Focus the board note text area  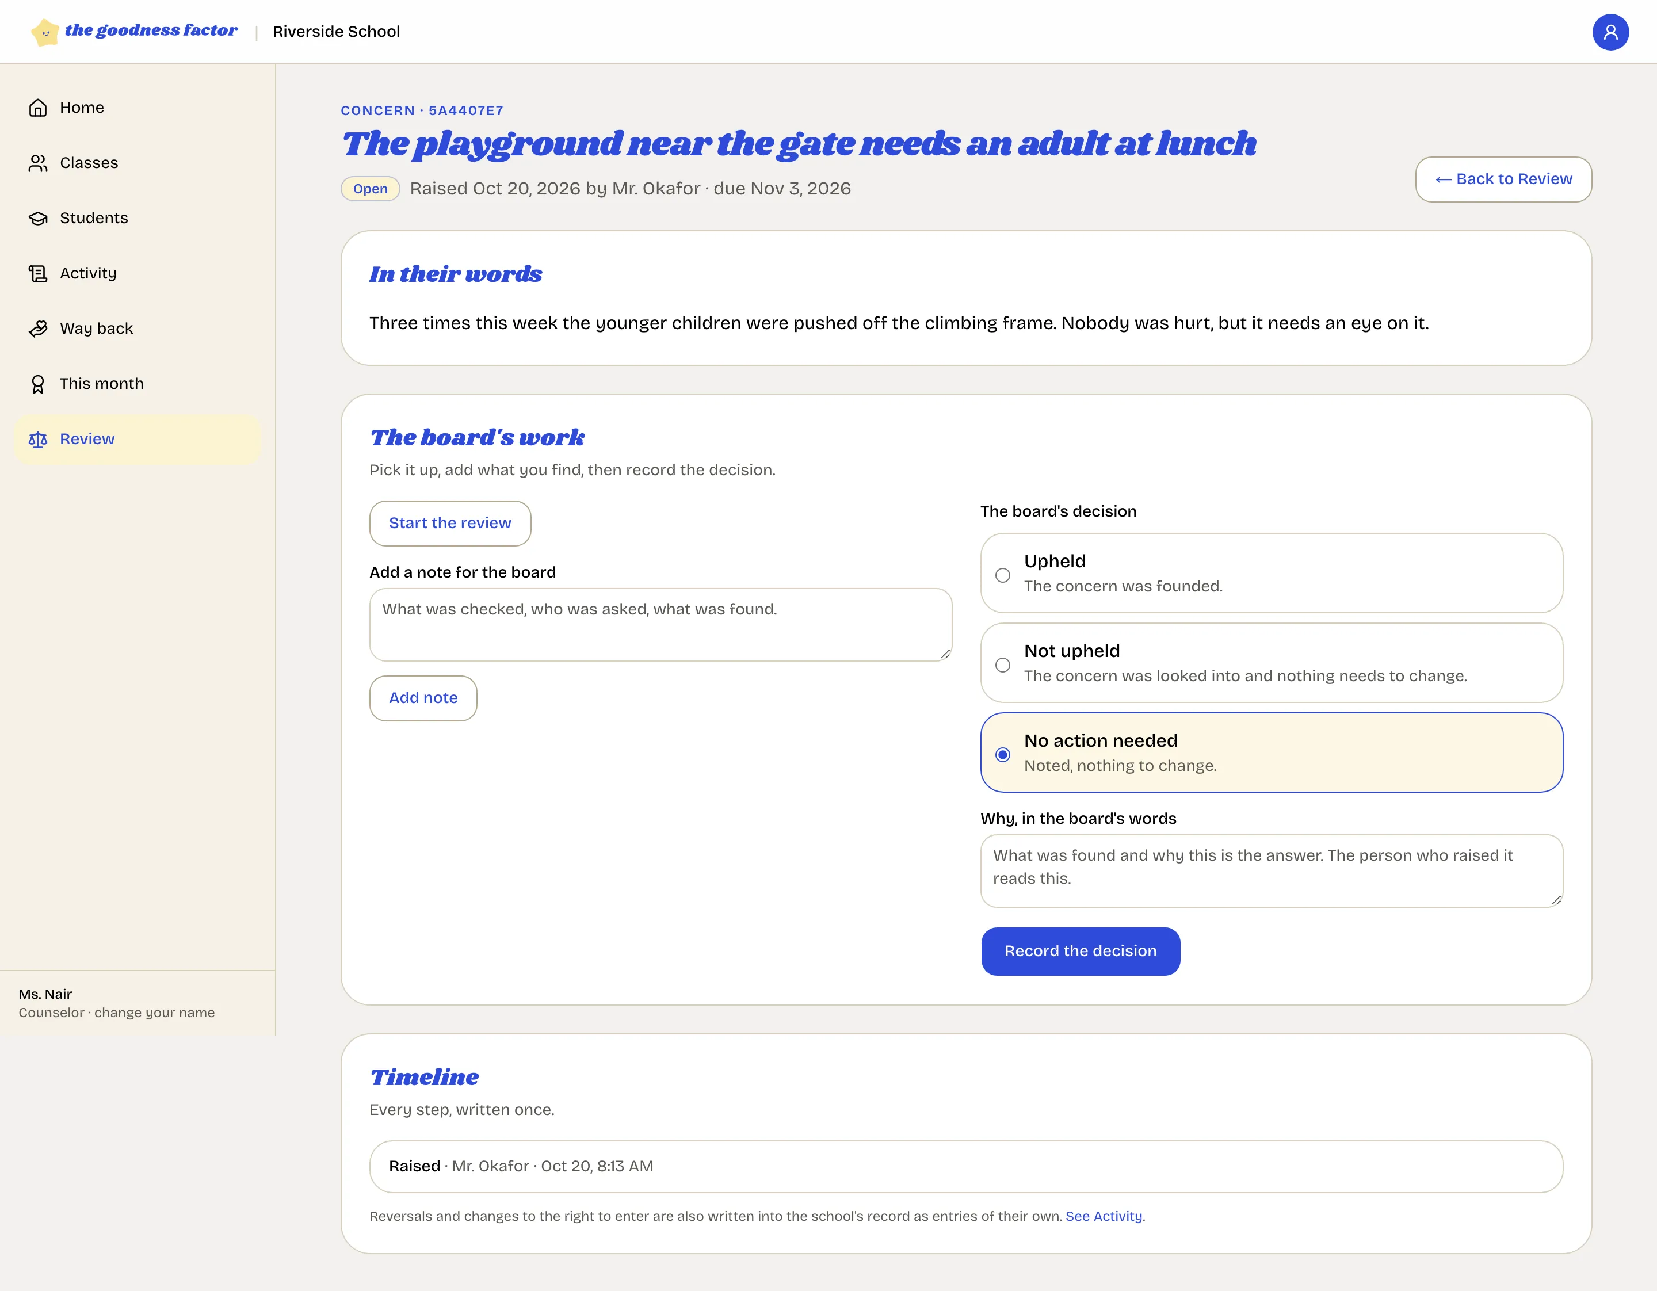[660, 624]
